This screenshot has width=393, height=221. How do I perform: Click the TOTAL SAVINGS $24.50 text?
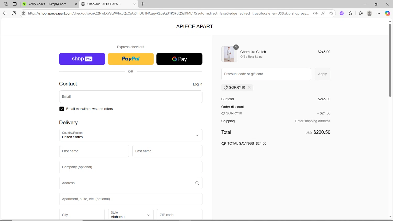pos(247,143)
